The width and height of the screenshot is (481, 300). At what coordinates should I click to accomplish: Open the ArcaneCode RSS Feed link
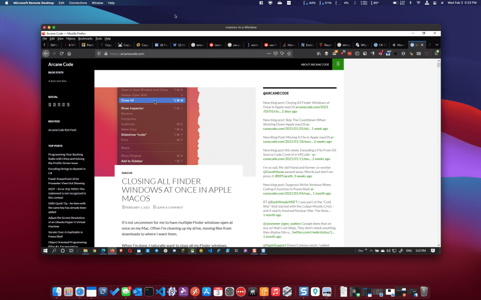[x=62, y=130]
